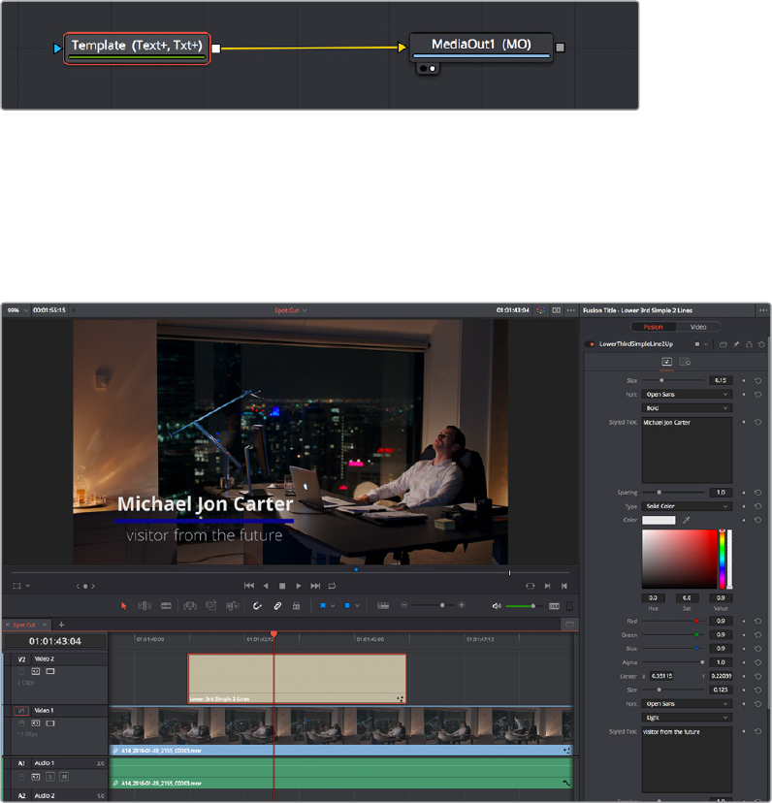Screen dimensions: 772x803
Task: Toggle loop playback button
Action: (x=332, y=586)
